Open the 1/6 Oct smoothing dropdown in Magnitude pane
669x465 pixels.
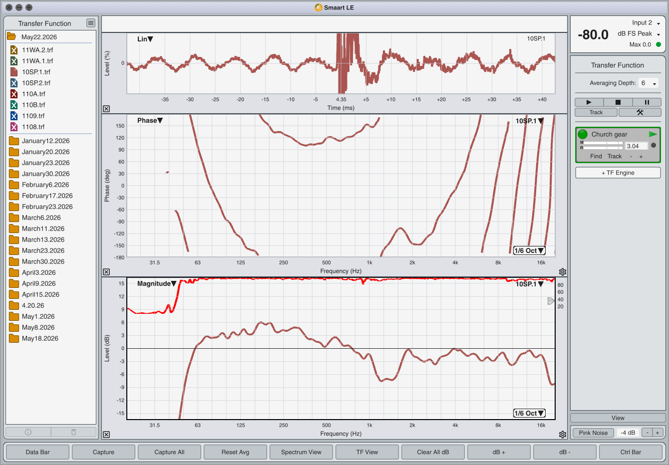(x=529, y=413)
